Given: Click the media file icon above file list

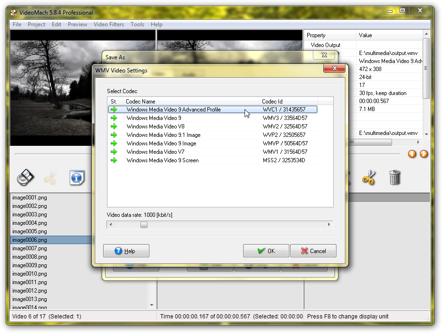Looking at the screenshot, I should (x=25, y=177).
